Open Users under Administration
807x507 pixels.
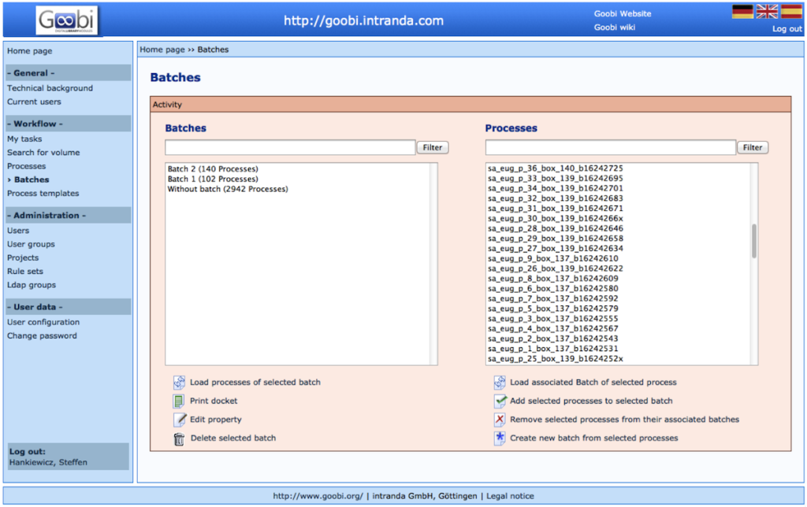[18, 231]
